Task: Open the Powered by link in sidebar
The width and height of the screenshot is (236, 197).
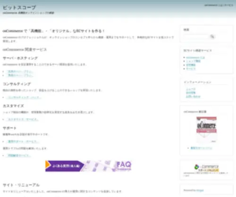Action: point(200,190)
